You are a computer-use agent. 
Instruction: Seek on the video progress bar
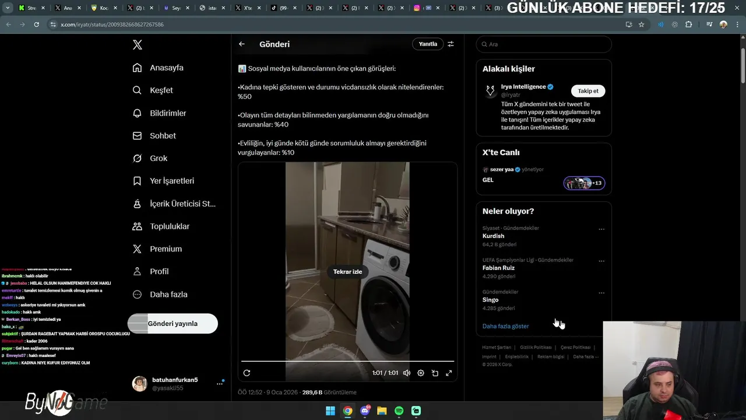click(347, 361)
